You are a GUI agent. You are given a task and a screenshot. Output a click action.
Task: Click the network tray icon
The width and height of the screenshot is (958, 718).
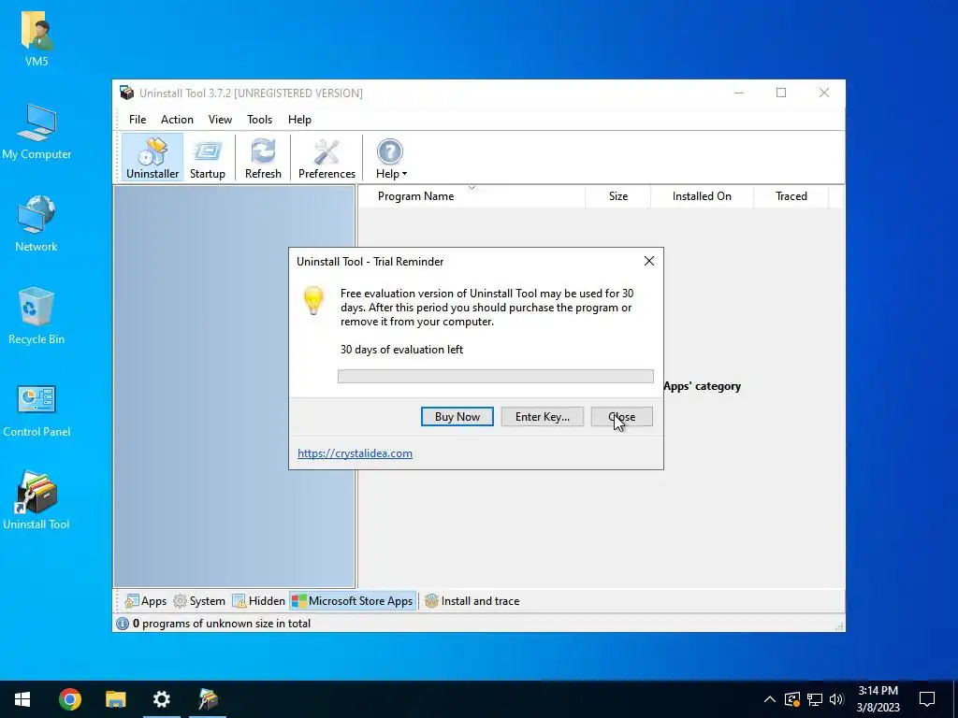pyautogui.click(x=815, y=699)
